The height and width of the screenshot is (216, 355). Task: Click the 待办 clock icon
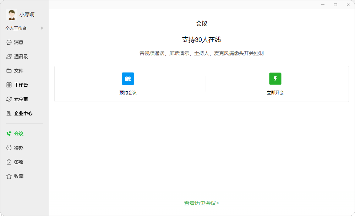[9, 148]
